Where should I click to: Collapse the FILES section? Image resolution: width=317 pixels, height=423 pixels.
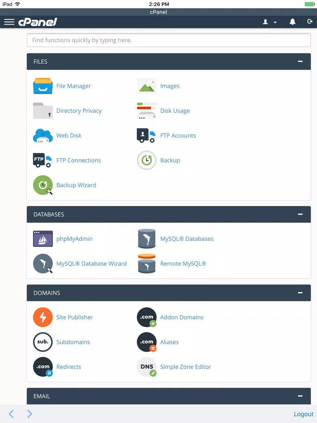(300, 61)
